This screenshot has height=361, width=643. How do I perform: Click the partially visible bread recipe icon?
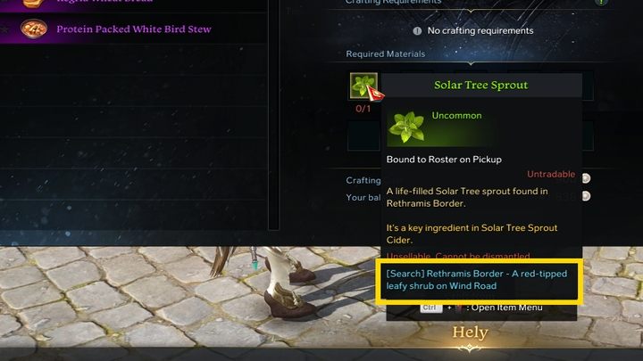[x=33, y=4]
